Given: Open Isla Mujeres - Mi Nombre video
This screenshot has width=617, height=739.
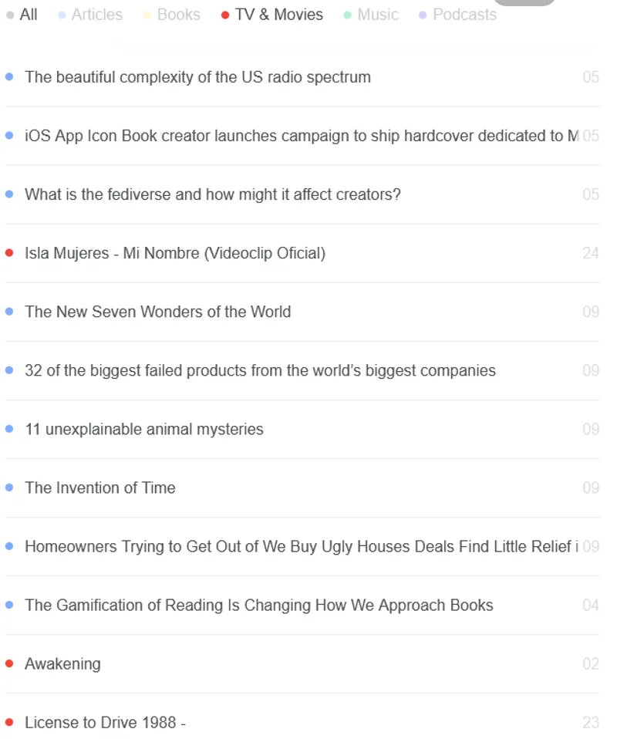Looking at the screenshot, I should pyautogui.click(x=175, y=253).
